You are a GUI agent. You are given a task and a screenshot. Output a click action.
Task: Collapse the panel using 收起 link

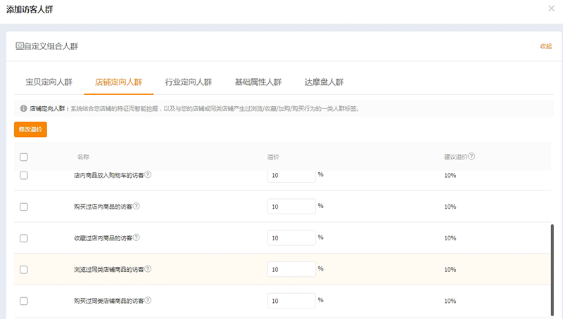545,46
